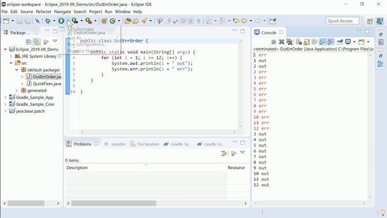Screen dimensions: 387x218
Task: Maximize the editor area panel
Action: (x=242, y=31)
